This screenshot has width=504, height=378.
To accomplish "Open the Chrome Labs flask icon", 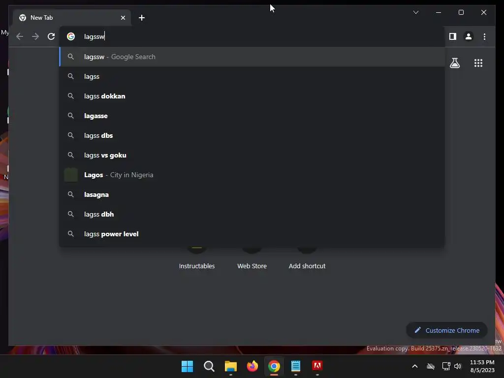I will coord(454,63).
